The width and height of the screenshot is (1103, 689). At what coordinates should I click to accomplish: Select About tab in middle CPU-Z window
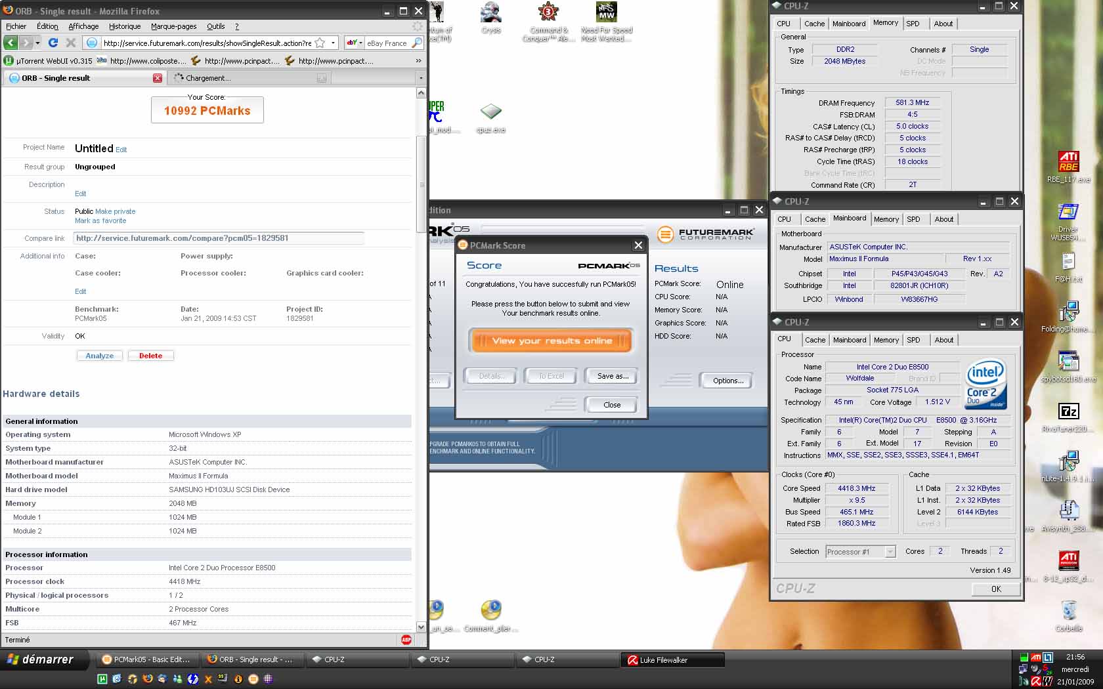click(943, 219)
